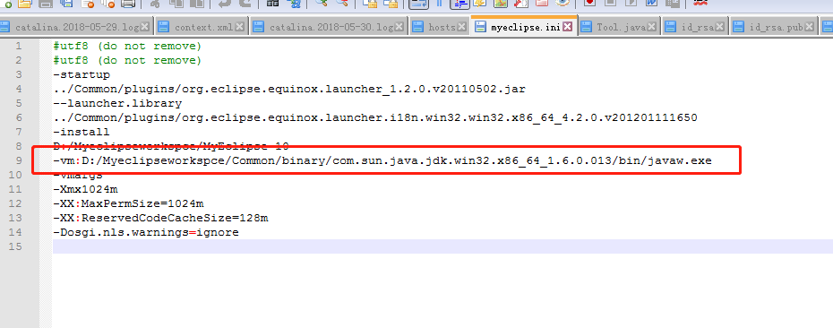This screenshot has width=833, height=328.
Task: Open Find with the binoculars icon
Action: (272, 4)
